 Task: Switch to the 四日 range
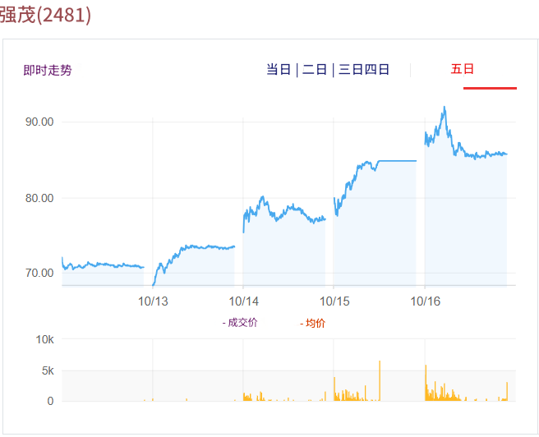pos(377,70)
